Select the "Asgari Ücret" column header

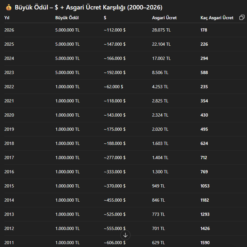(164, 18)
